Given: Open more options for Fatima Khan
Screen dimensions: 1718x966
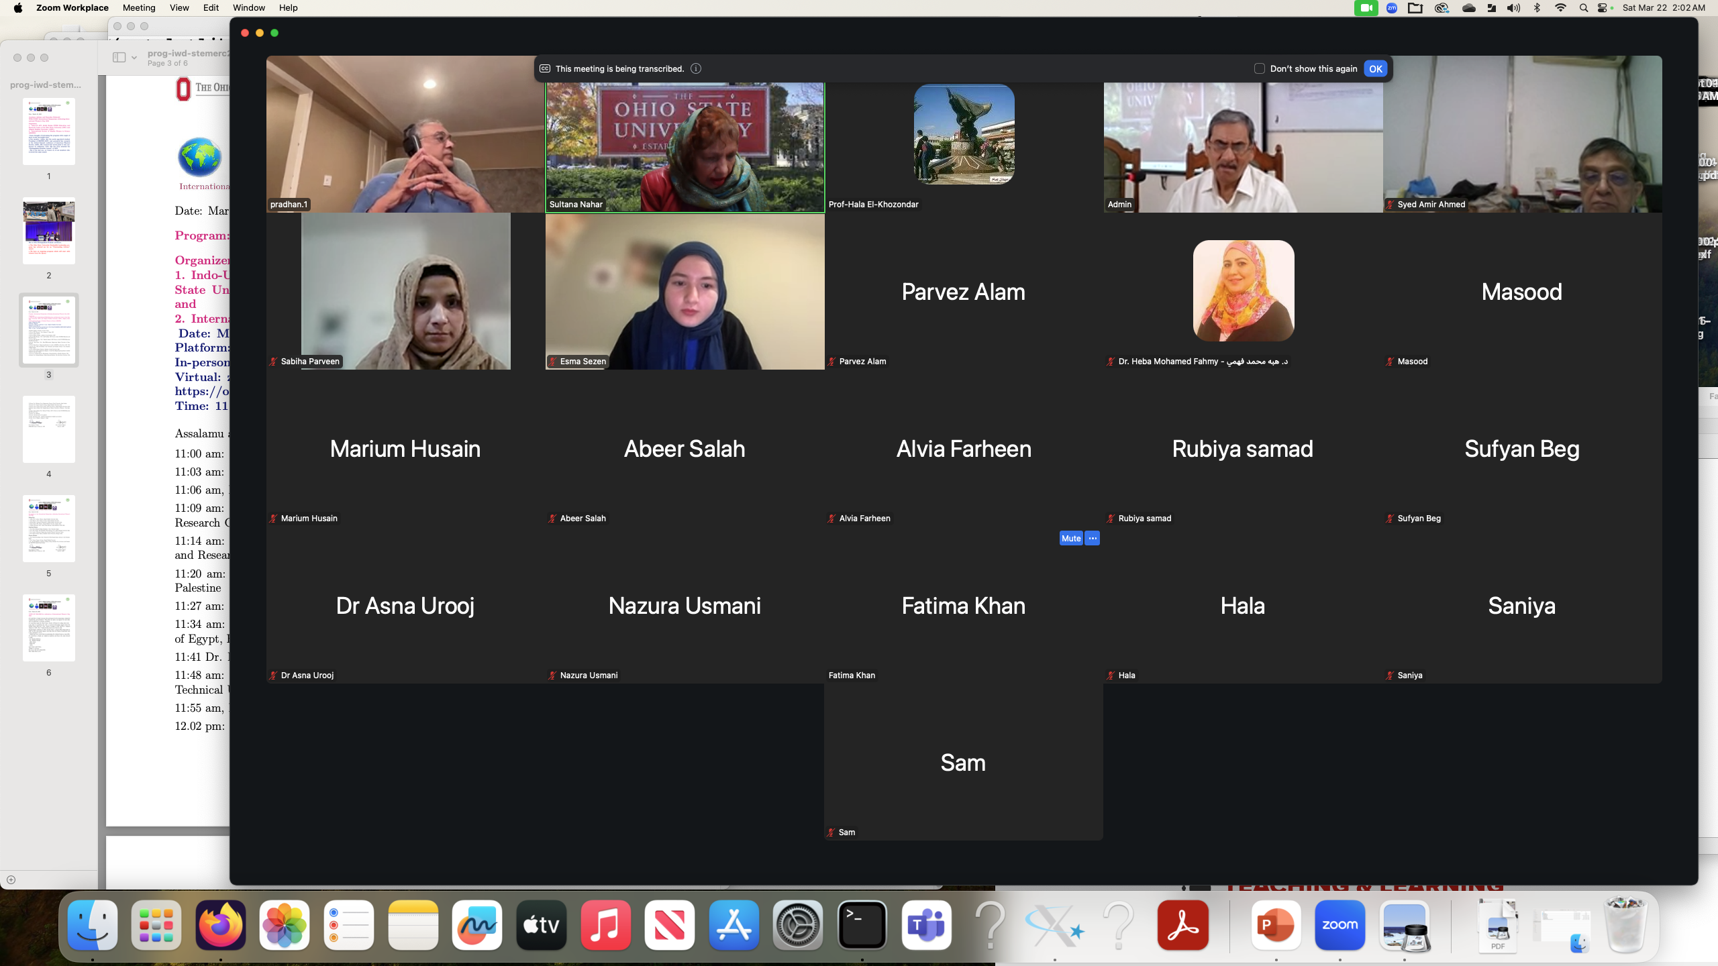Looking at the screenshot, I should [x=1092, y=538].
